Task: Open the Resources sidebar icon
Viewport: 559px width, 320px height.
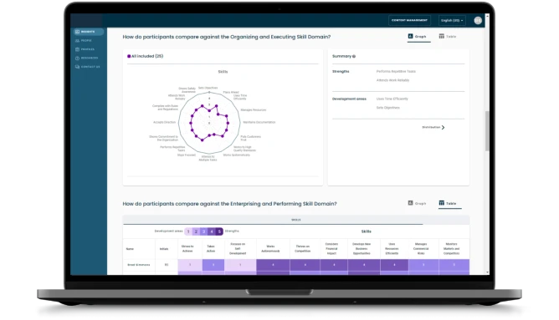Action: pos(77,58)
